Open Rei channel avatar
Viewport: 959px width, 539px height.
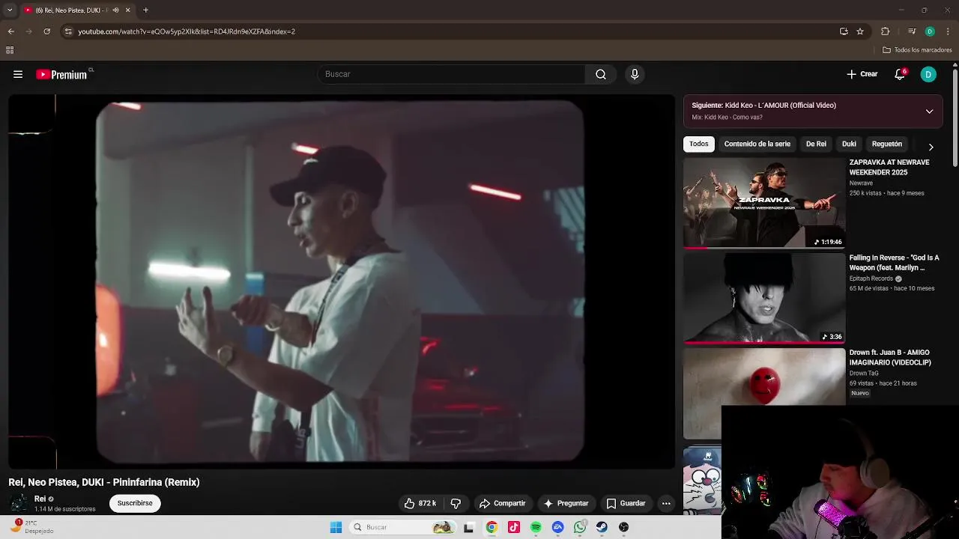pos(19,503)
